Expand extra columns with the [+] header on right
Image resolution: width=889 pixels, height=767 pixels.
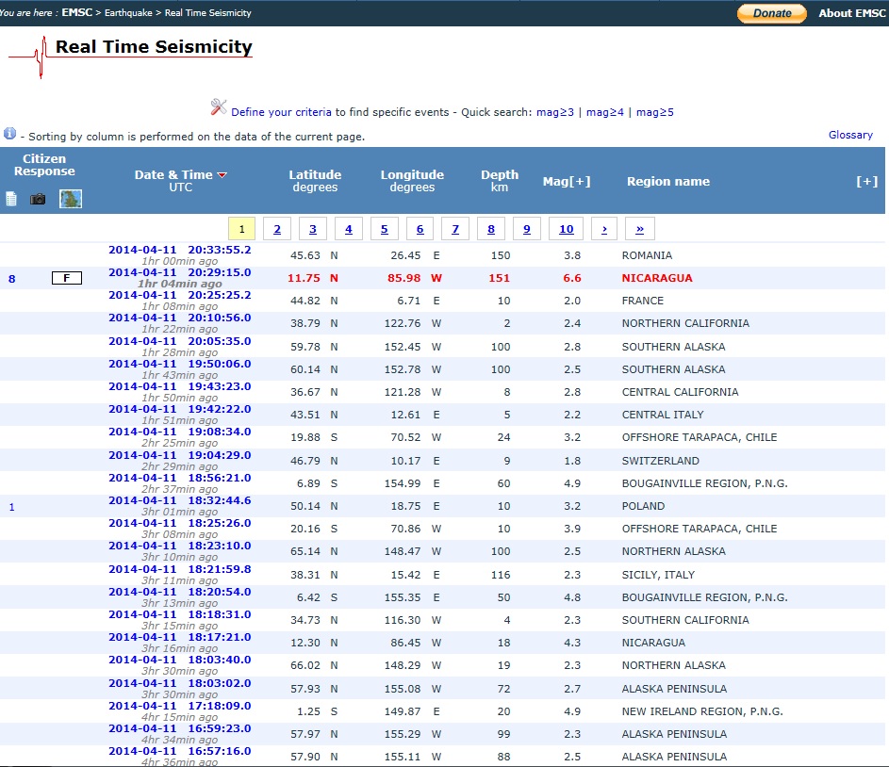click(867, 181)
